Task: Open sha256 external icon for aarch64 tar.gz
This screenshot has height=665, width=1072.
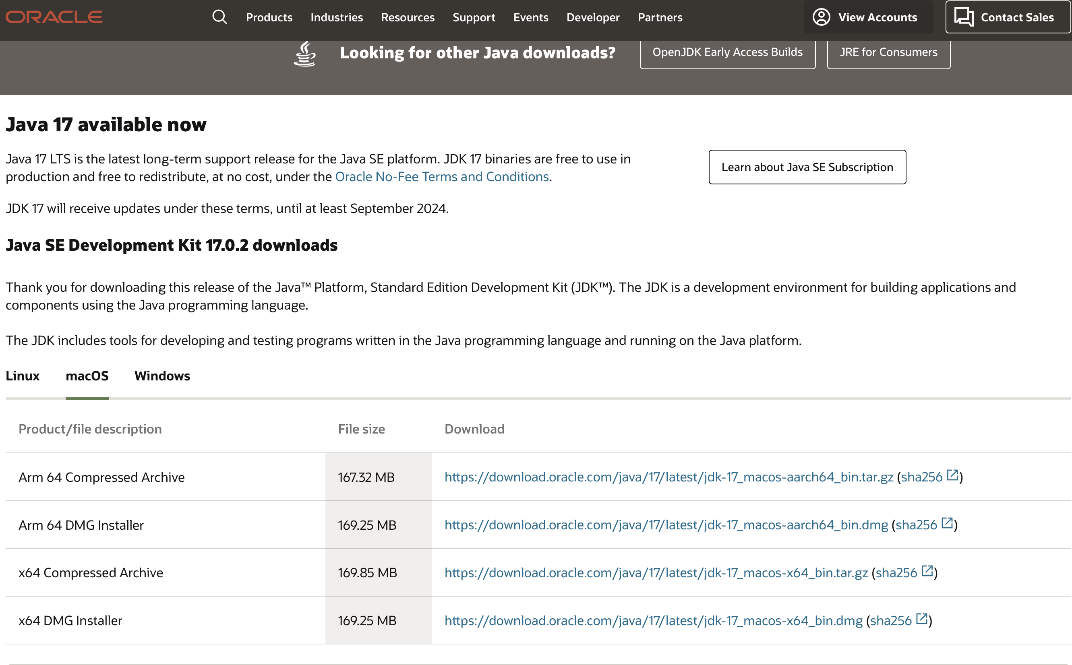Action: (x=952, y=475)
